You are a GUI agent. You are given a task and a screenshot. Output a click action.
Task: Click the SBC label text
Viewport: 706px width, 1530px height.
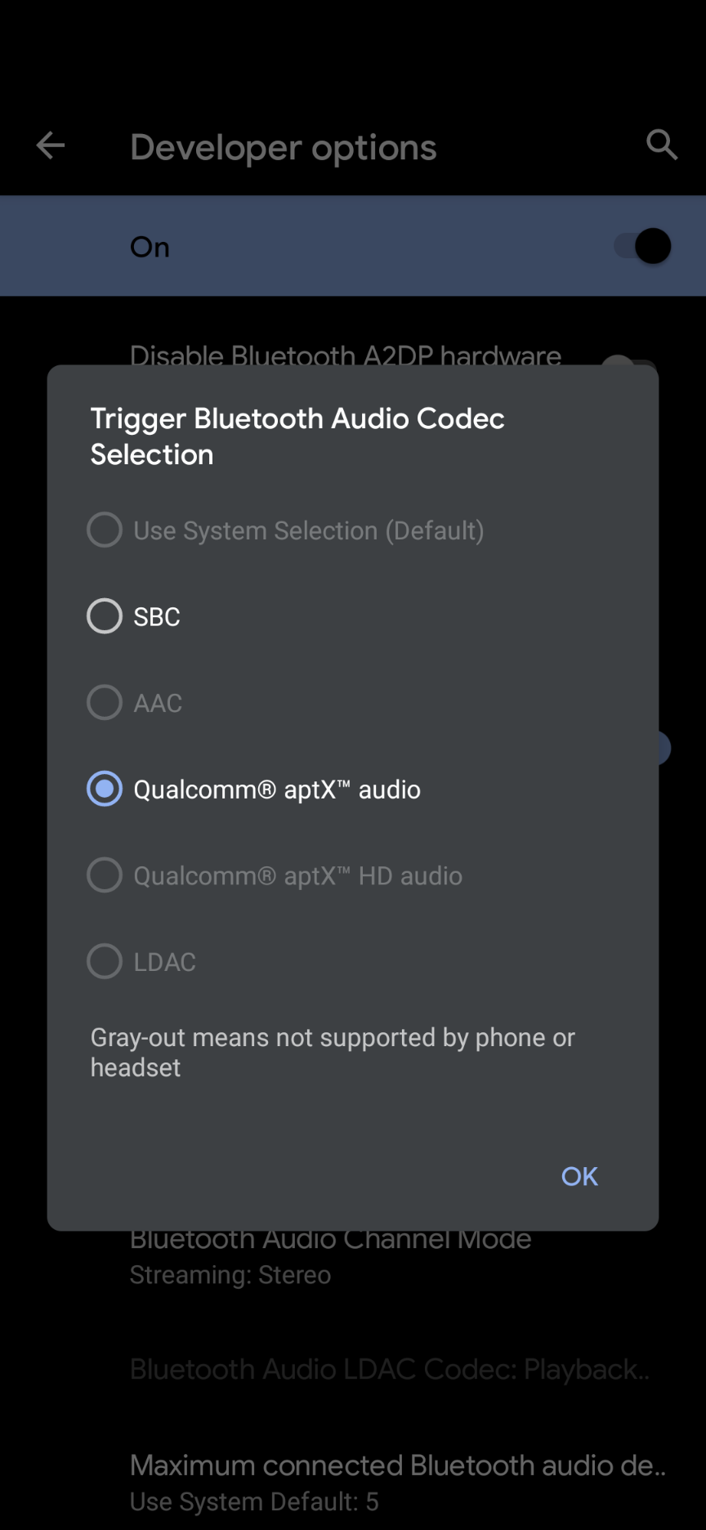click(x=157, y=617)
